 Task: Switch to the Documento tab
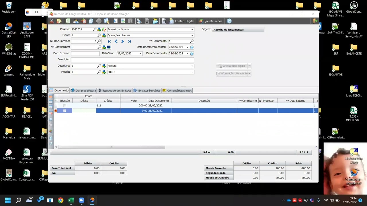click(x=59, y=90)
